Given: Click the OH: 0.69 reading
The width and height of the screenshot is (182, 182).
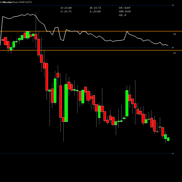Looking at the screenshot, I should 125,12.
